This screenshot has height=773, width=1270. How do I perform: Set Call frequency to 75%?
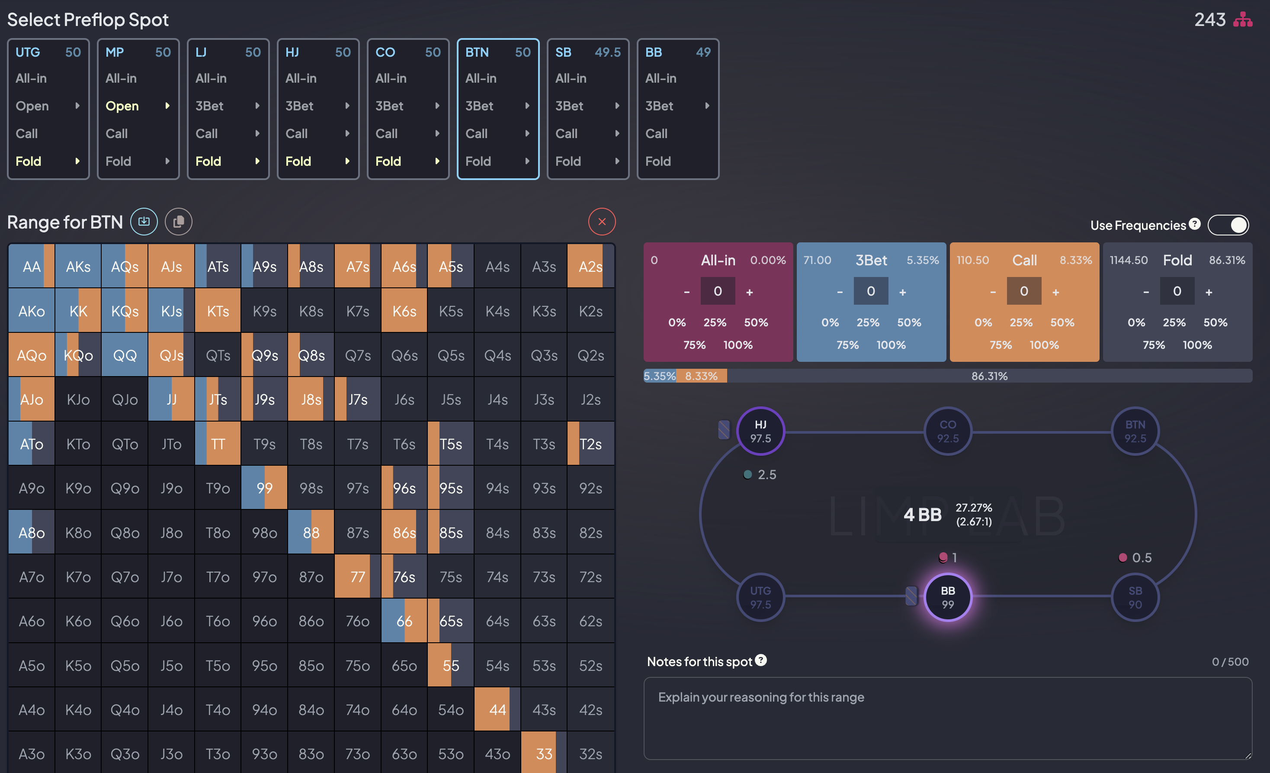click(1000, 345)
